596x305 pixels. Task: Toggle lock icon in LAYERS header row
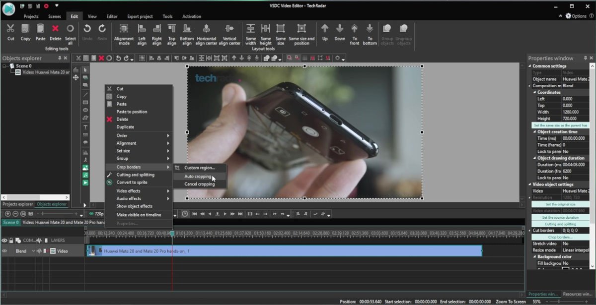(11, 241)
